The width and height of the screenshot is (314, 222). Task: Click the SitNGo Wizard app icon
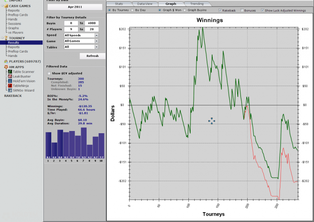(10, 90)
